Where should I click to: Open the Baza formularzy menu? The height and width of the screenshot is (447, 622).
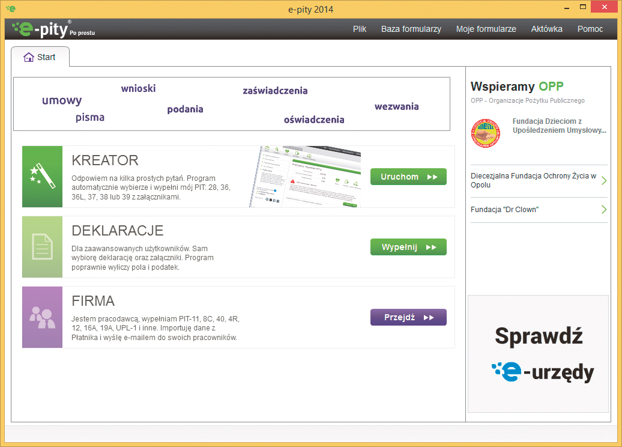pos(411,29)
